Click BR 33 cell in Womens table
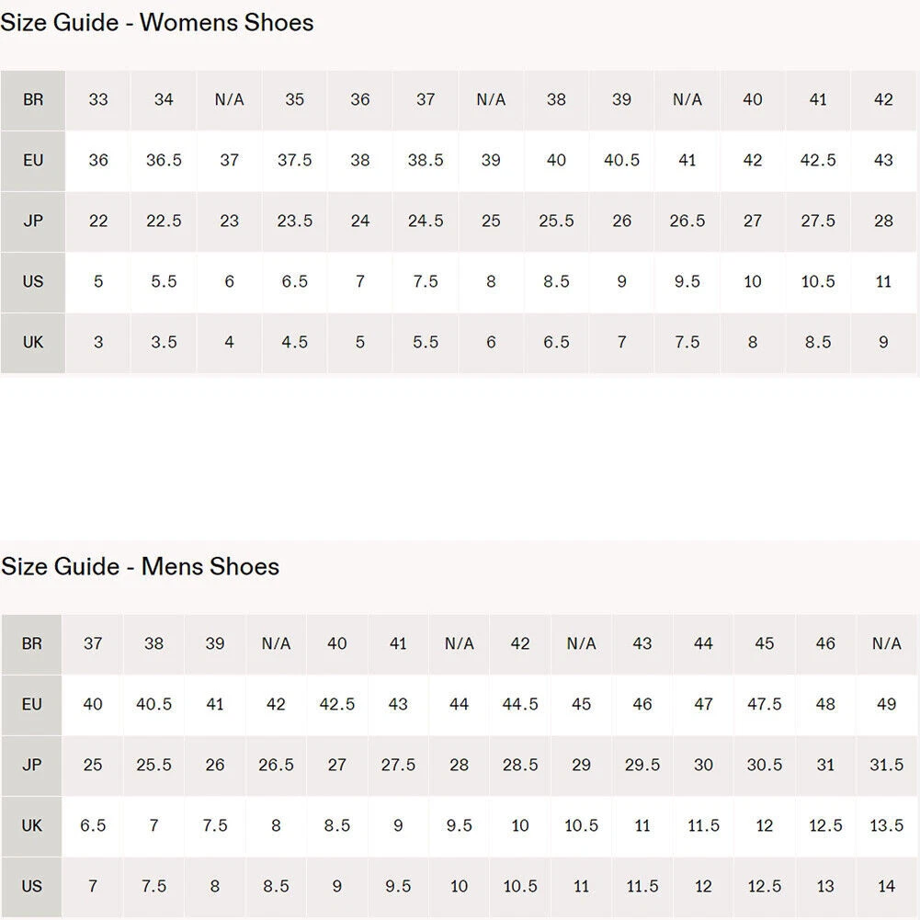This screenshot has width=920, height=920. pos(98,99)
